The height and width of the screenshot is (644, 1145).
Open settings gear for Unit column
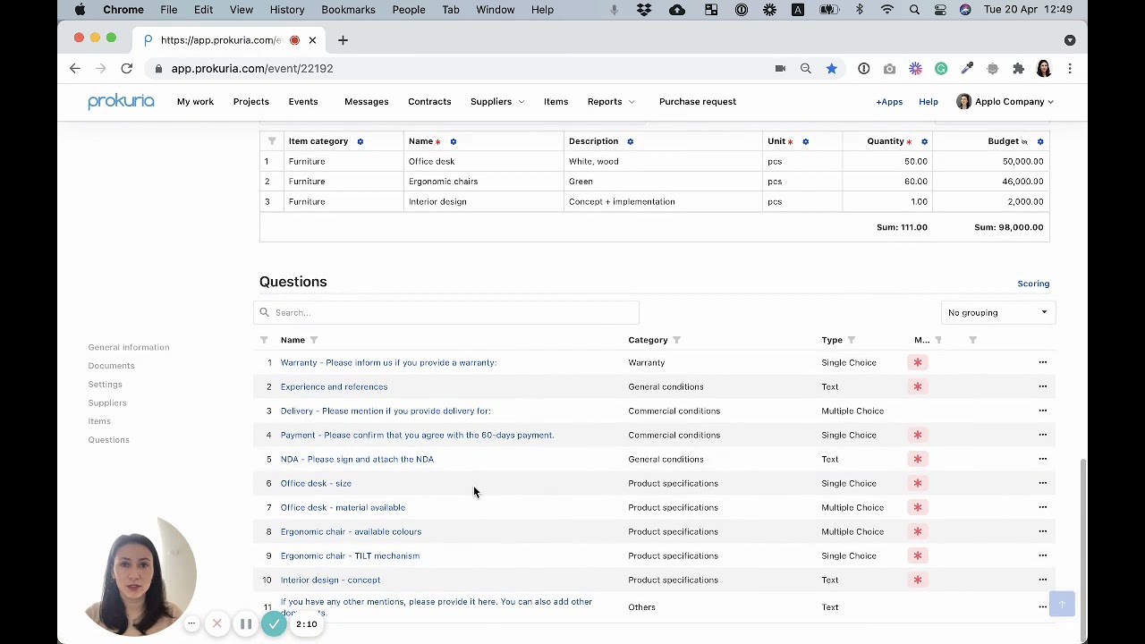point(805,141)
